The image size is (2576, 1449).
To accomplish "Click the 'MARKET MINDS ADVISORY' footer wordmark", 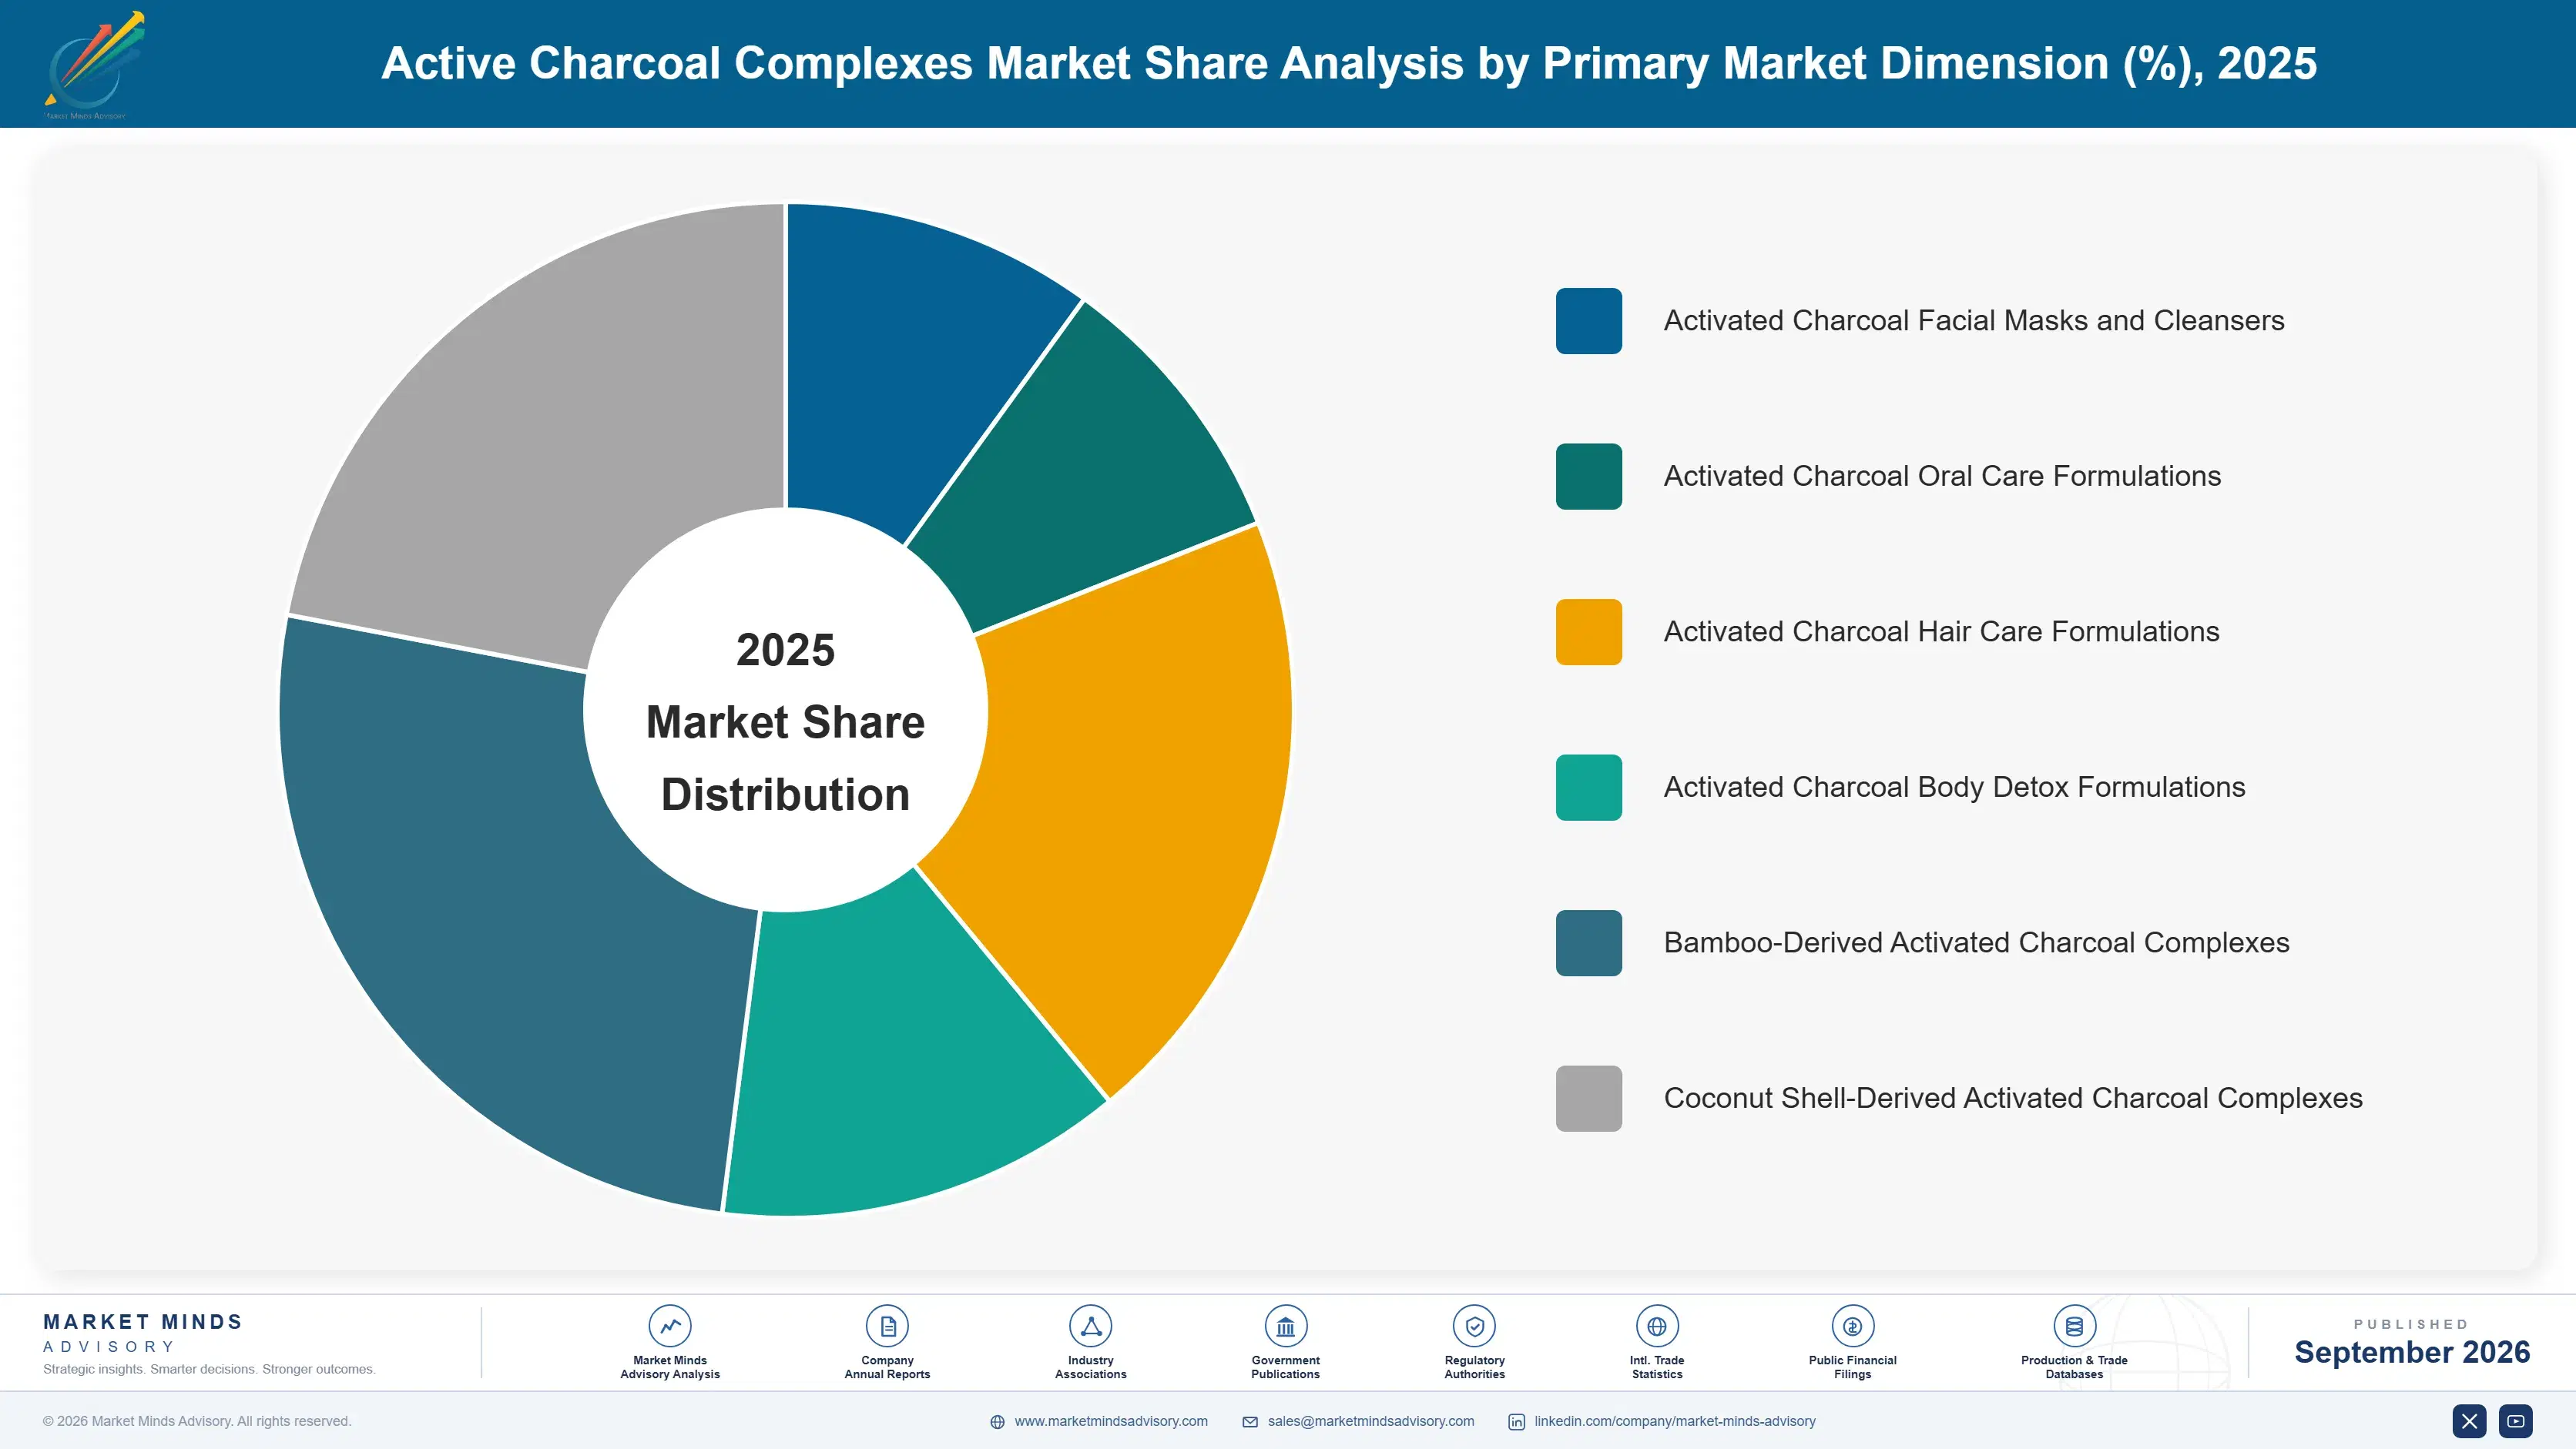I will point(143,1333).
